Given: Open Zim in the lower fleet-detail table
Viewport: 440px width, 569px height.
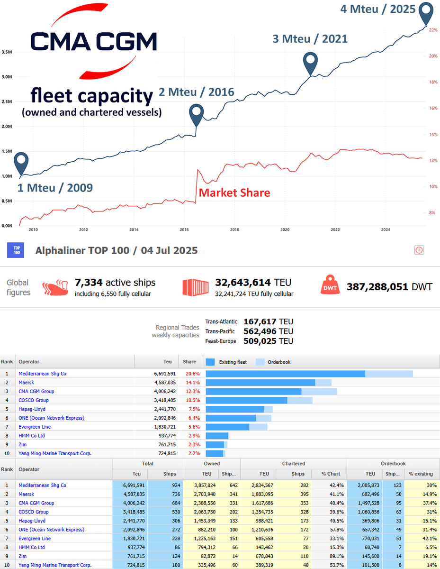Looking at the screenshot, I should 22,556.
